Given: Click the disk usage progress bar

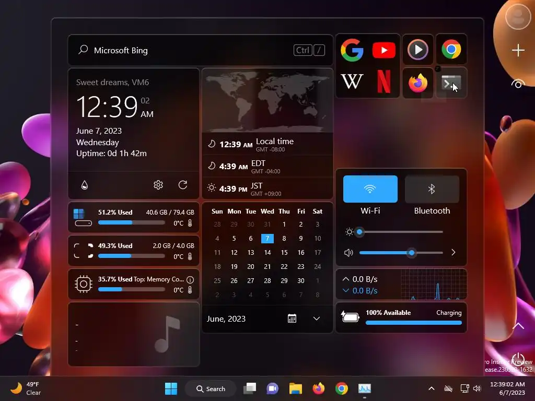Looking at the screenshot, I should pyautogui.click(x=131, y=222).
